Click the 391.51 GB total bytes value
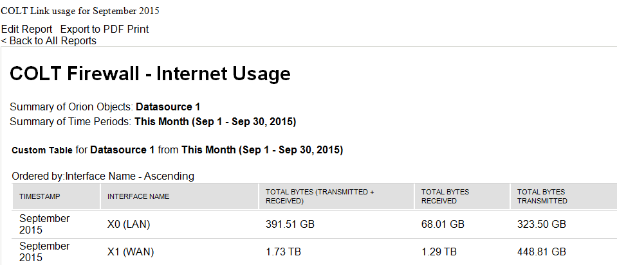617x265 pixels. coord(290,224)
